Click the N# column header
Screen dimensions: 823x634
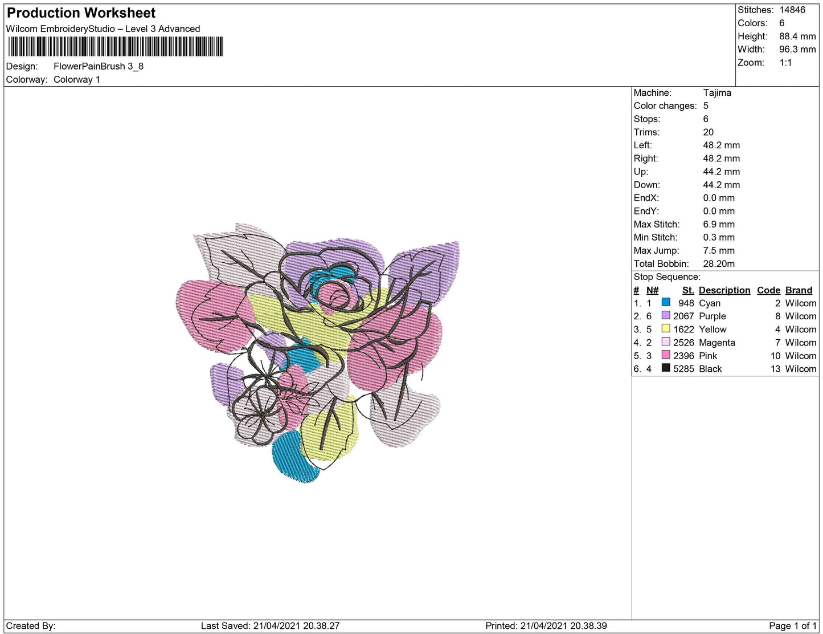pos(652,290)
